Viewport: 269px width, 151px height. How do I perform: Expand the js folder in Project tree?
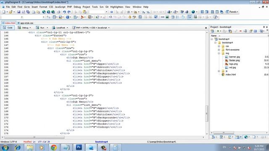point(219,71)
